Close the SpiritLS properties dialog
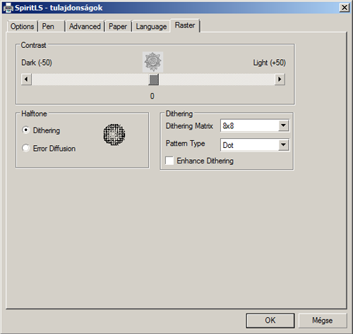The width and height of the screenshot is (353, 334). point(345,8)
